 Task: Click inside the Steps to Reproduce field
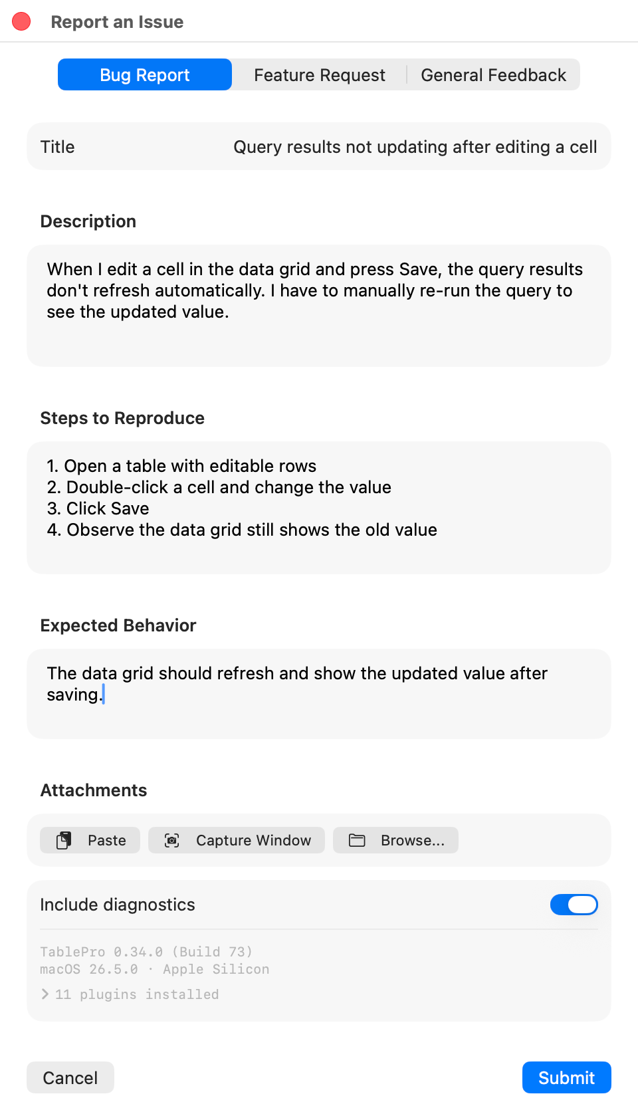click(x=319, y=507)
